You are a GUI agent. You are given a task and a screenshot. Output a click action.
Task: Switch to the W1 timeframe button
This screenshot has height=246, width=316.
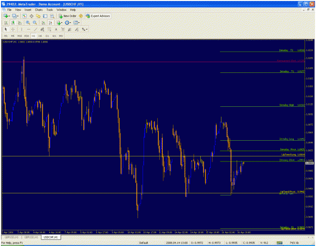(54, 36)
